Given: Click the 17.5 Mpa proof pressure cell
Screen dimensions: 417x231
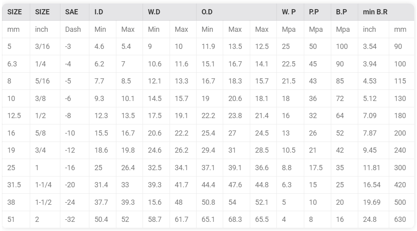Looking at the screenshot, I should (317, 168).
